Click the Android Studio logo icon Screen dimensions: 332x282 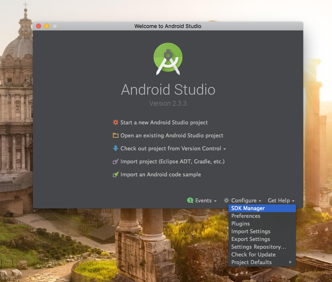pos(168,59)
